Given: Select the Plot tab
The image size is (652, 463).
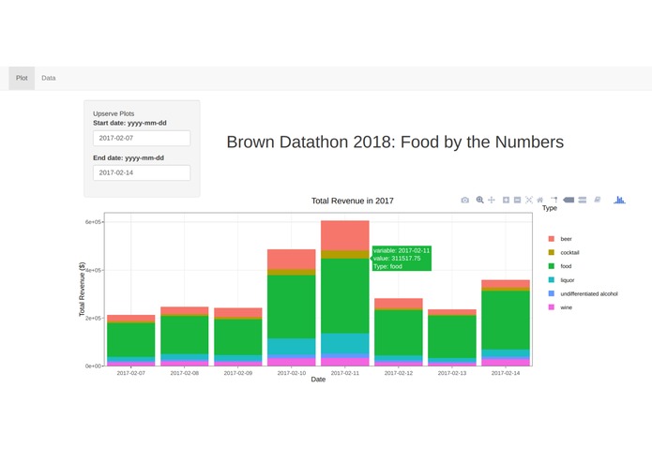Looking at the screenshot, I should click(x=22, y=78).
